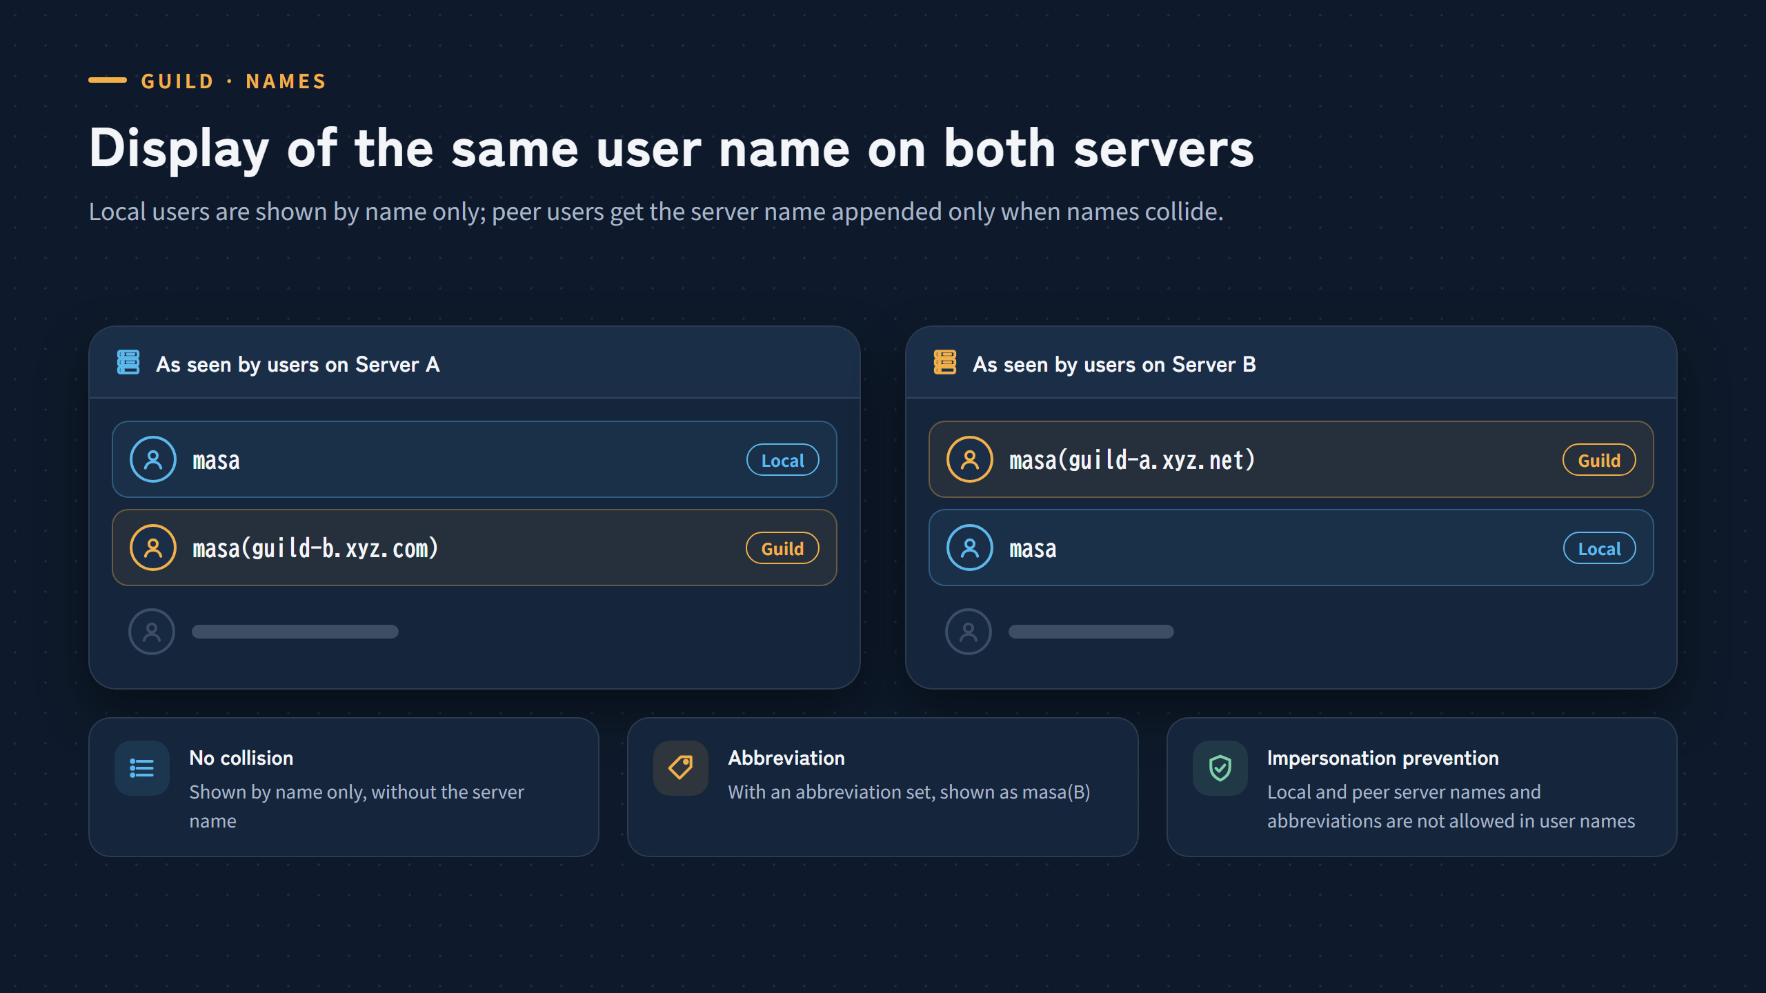
Task: Click the placeholder name bar in Server B panel
Action: tap(1091, 632)
